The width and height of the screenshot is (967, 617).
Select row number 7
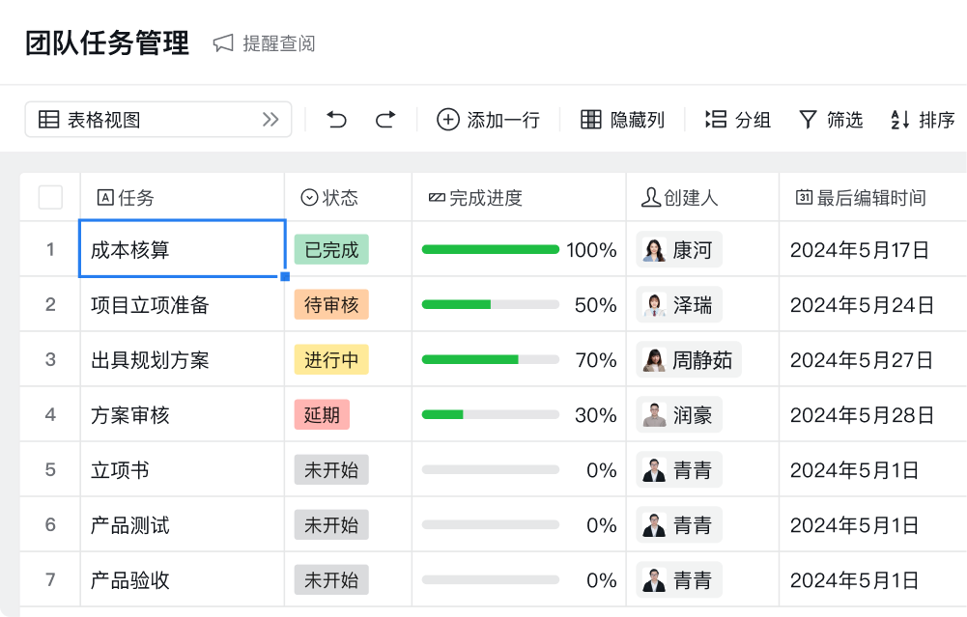[50, 579]
